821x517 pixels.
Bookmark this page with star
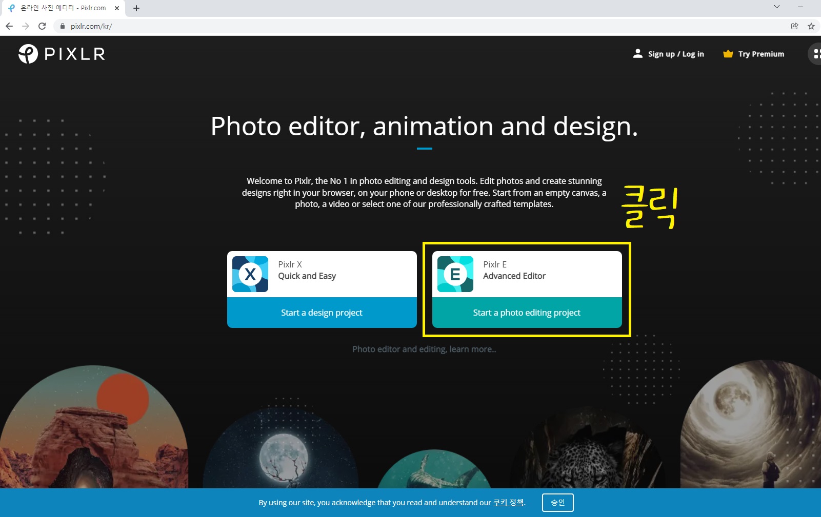point(811,26)
